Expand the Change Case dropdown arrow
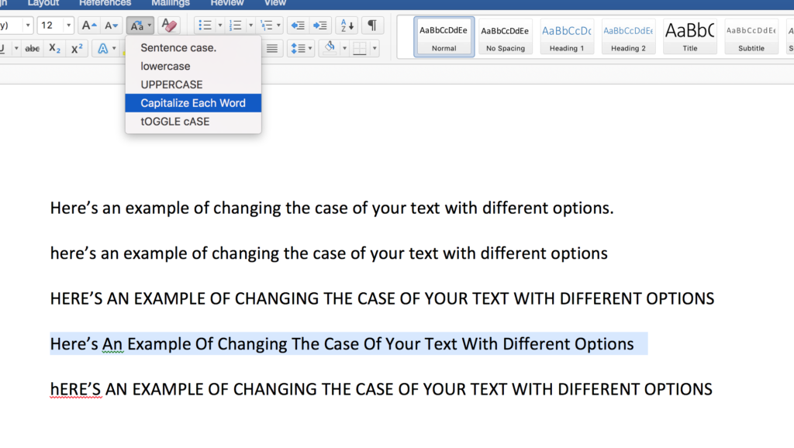Viewport: 794px width, 448px height. point(150,26)
